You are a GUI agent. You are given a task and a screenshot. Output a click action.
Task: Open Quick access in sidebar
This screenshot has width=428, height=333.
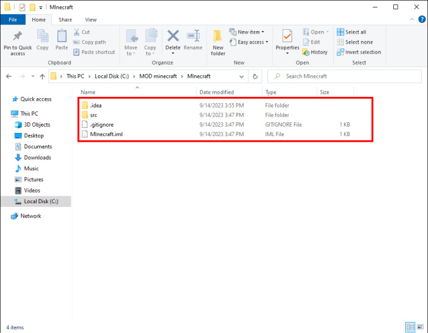(x=32, y=99)
